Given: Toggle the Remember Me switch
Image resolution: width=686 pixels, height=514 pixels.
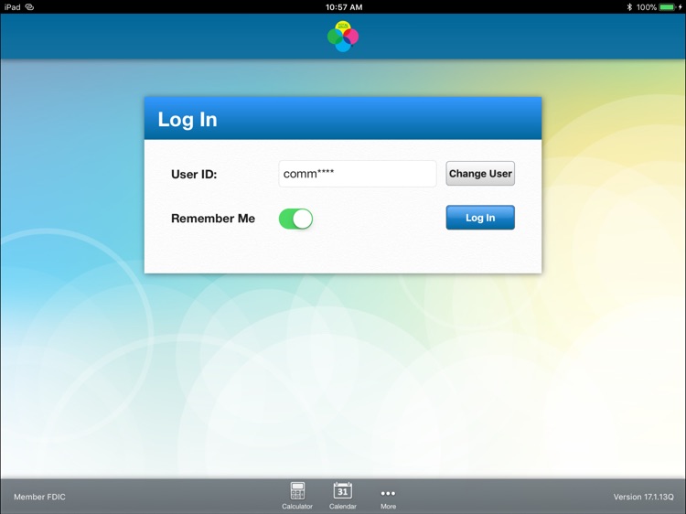Looking at the screenshot, I should coord(295,219).
